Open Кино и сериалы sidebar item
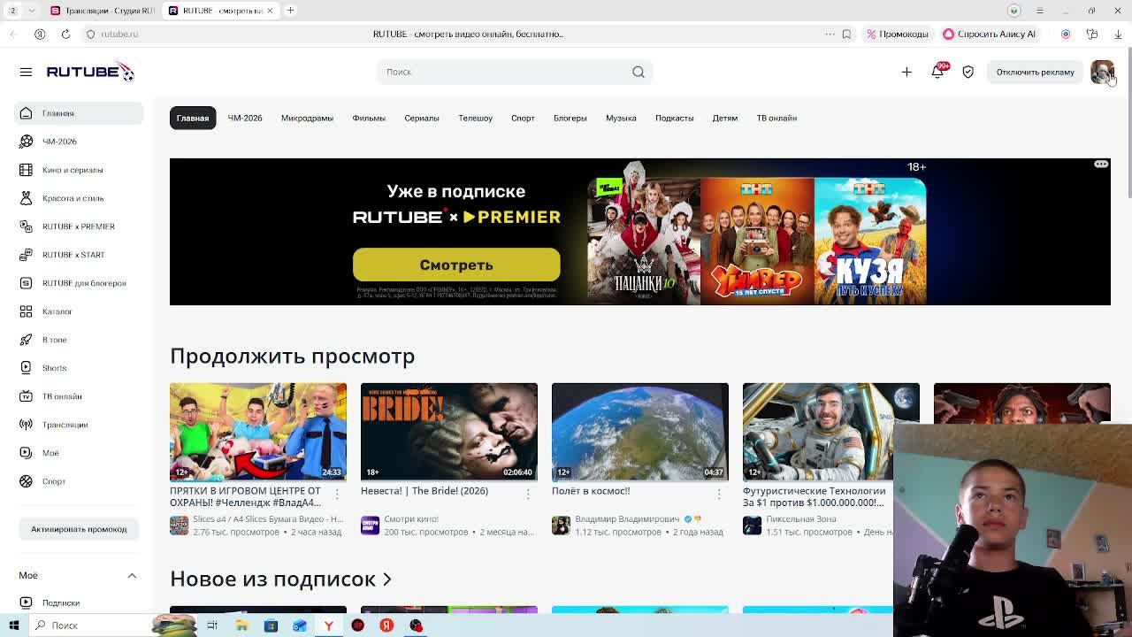1132x637 pixels. click(x=79, y=170)
